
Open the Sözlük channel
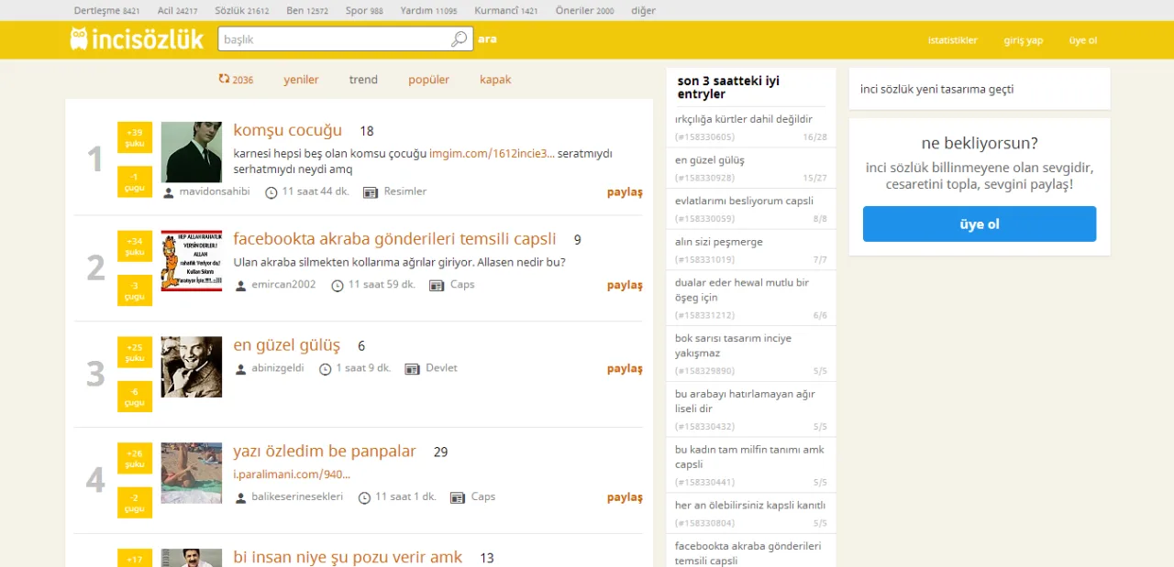[x=241, y=11]
